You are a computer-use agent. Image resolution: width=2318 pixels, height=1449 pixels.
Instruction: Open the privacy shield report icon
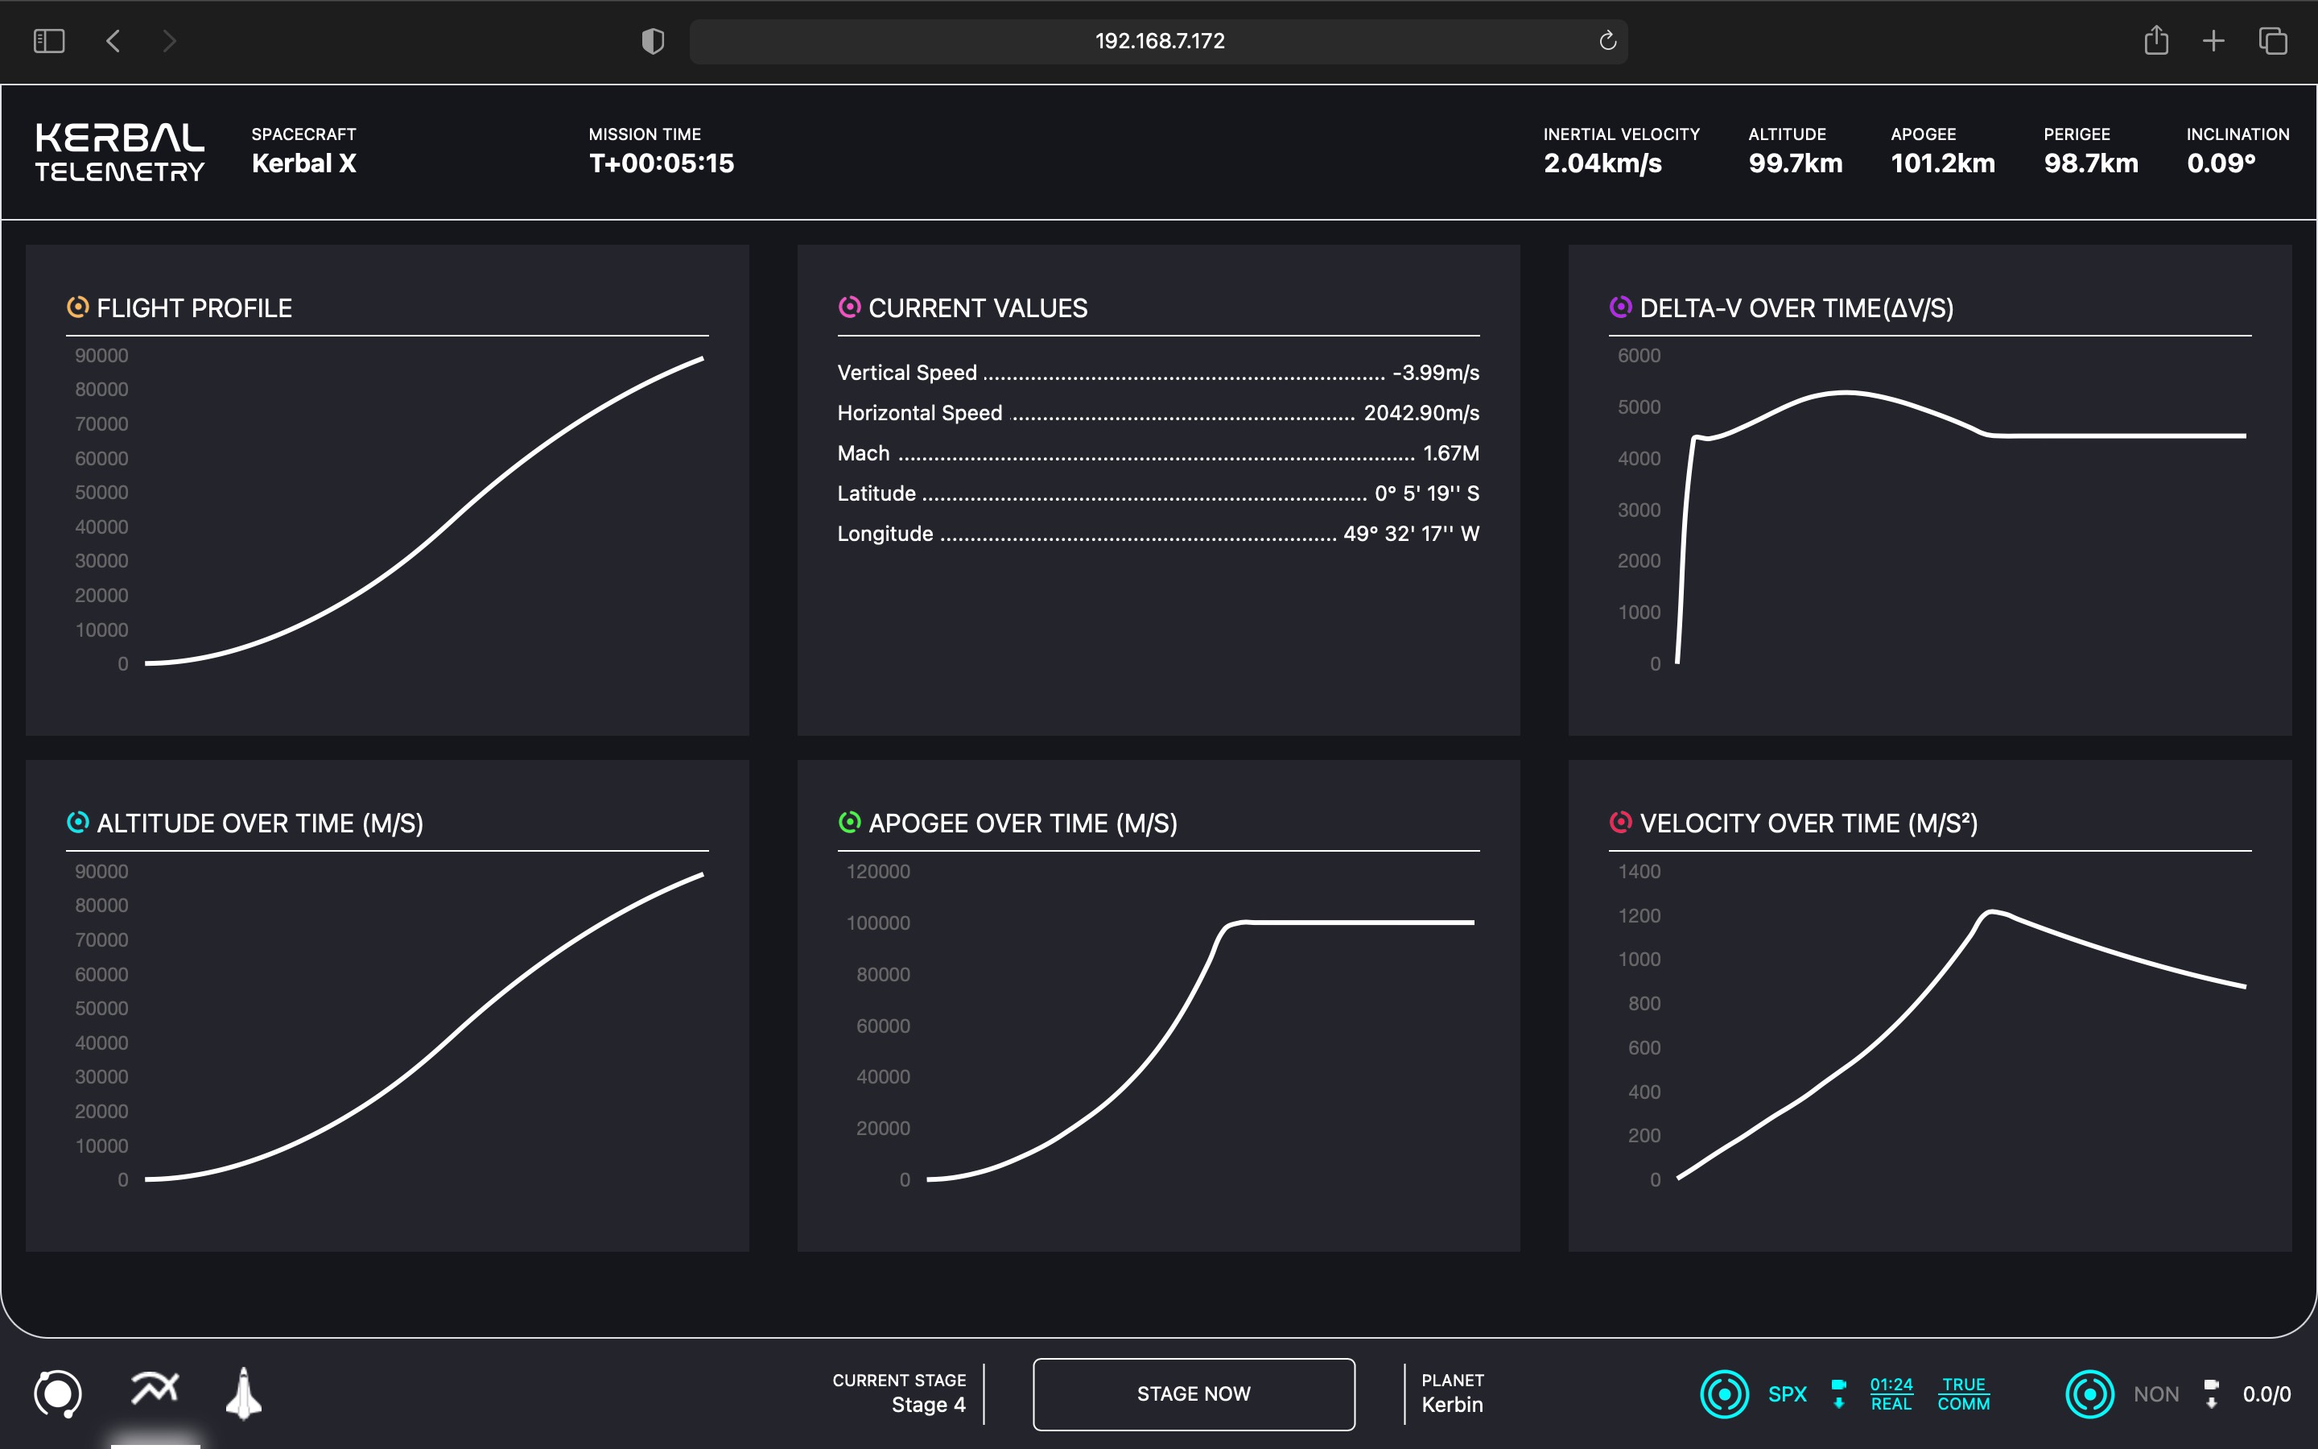click(652, 40)
